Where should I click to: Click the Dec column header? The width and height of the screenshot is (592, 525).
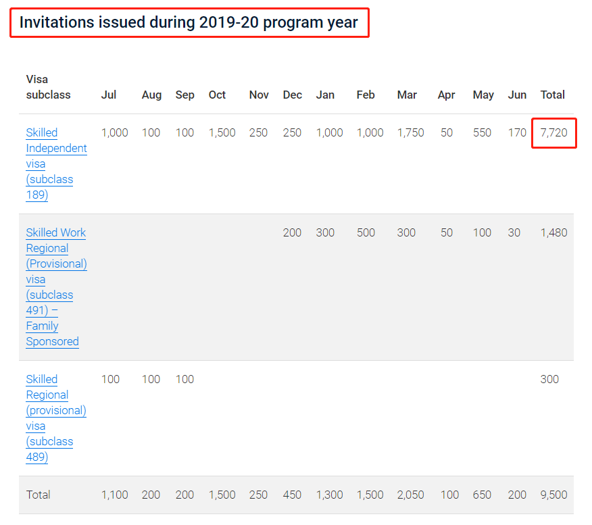pyautogui.click(x=292, y=95)
